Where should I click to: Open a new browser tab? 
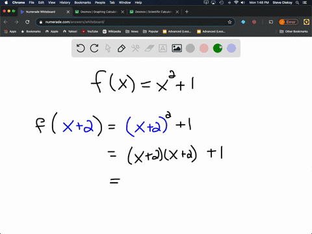tap(187, 12)
